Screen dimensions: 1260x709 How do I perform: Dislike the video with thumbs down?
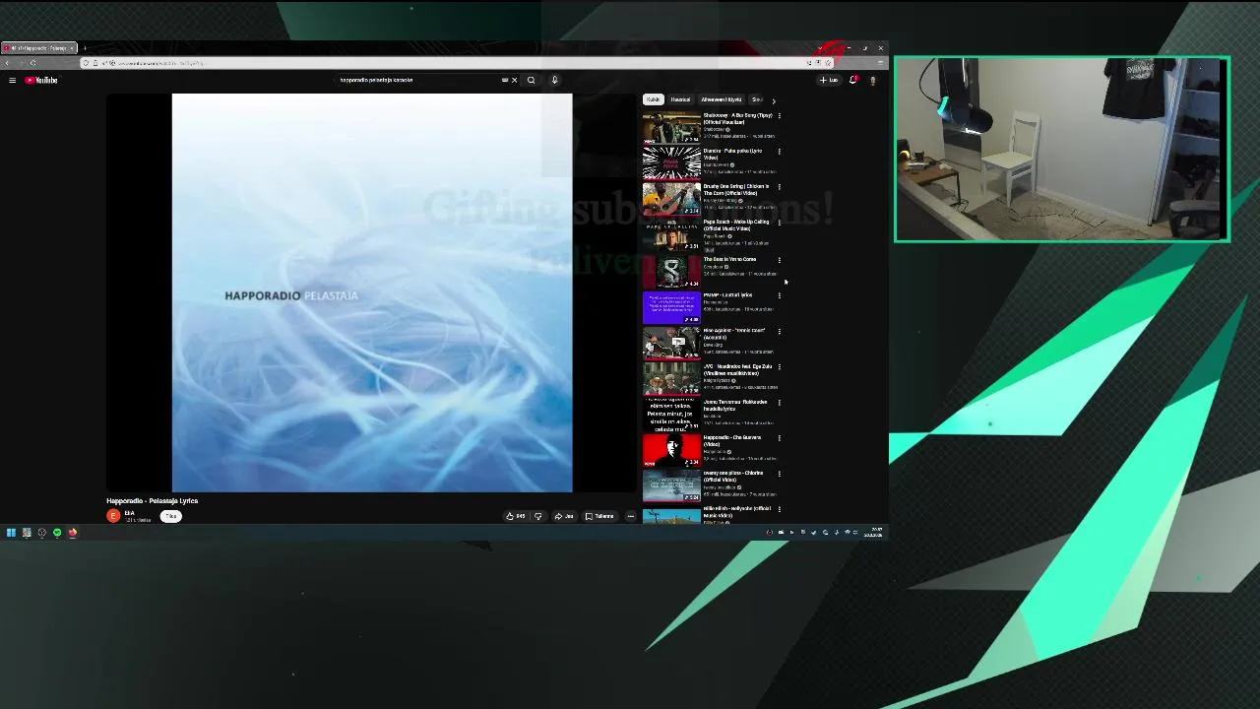(537, 516)
